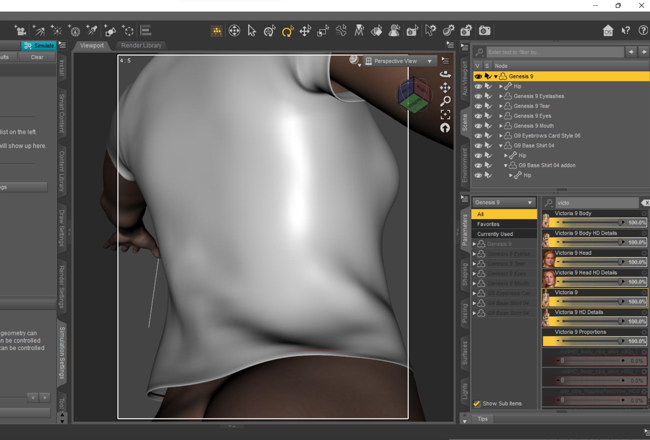Select the Rotate tool in toolbar

tap(287, 31)
